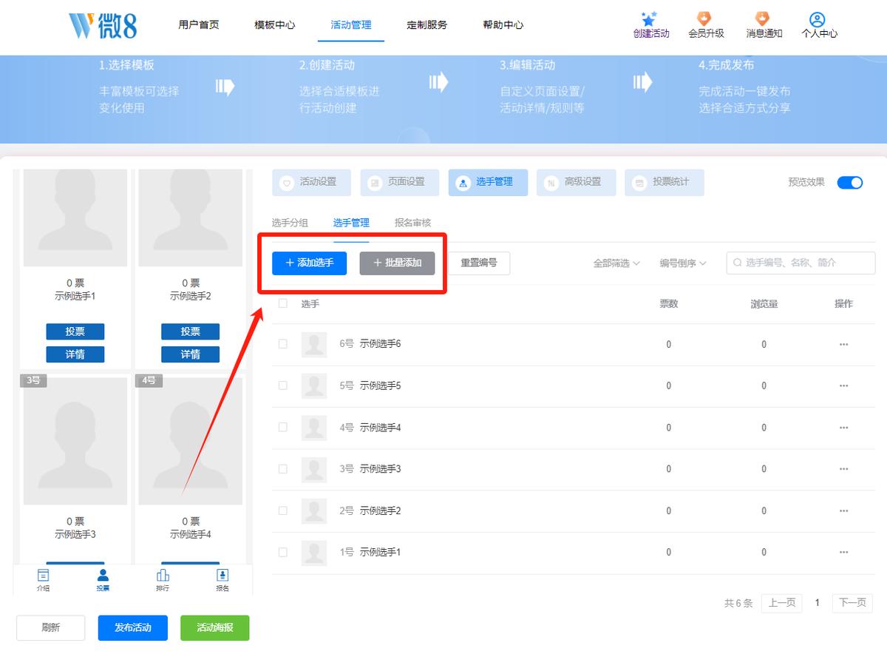
Task: Open 报名审核 sub-tab
Action: click(x=412, y=223)
